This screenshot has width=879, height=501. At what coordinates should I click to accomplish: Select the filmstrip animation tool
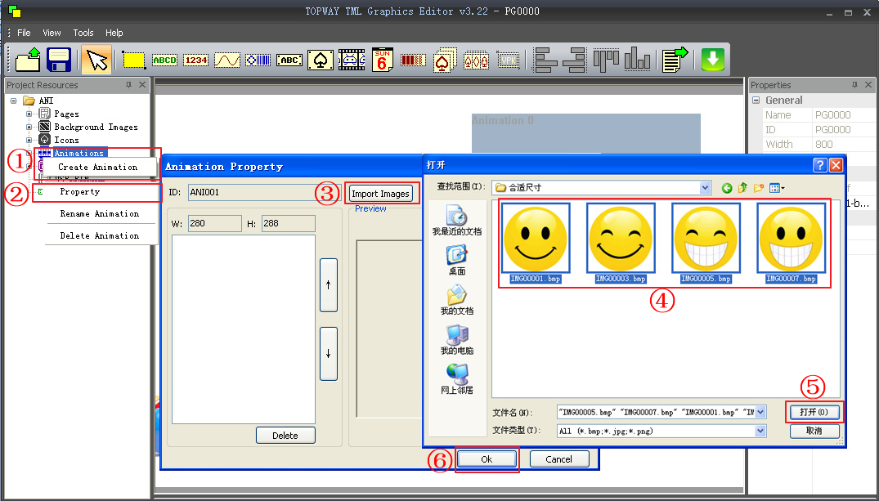[352, 60]
